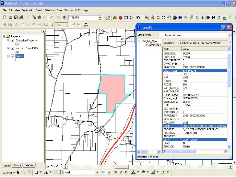This screenshot has height=177, width=236.
Task: Click the Full Extent globe icon
Action: click(175, 18)
